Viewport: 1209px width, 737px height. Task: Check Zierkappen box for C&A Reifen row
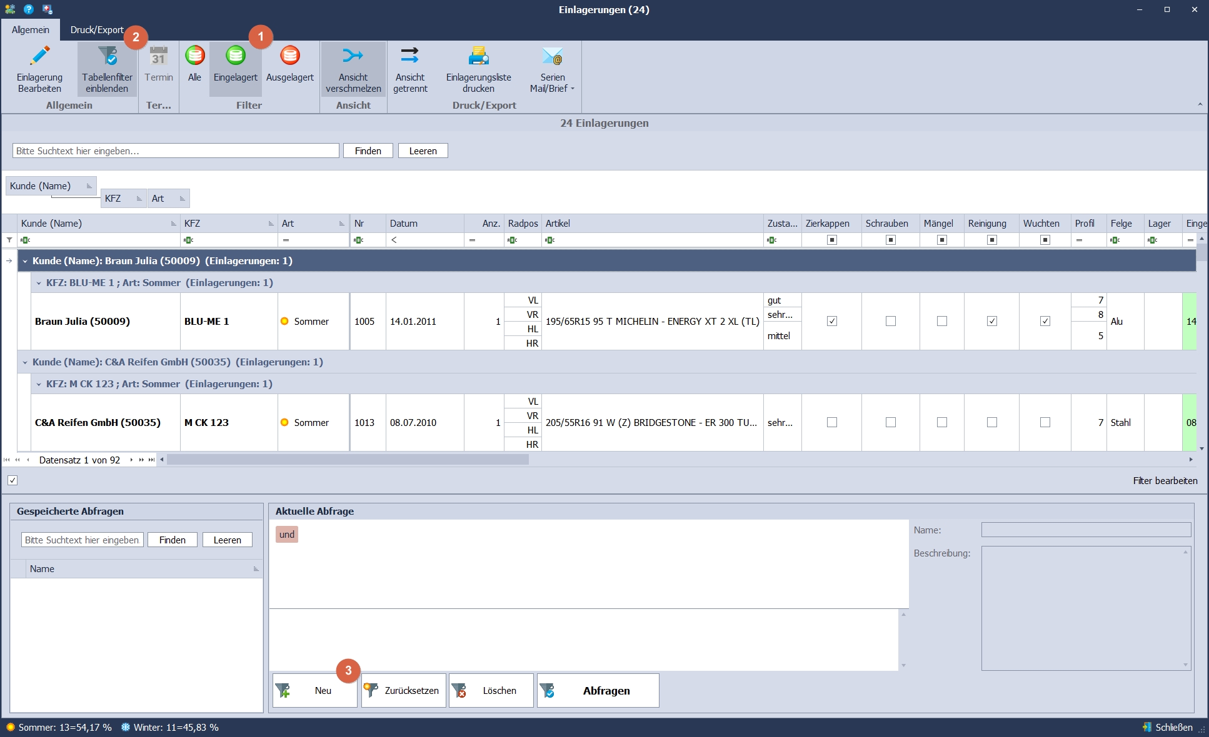[x=831, y=423]
